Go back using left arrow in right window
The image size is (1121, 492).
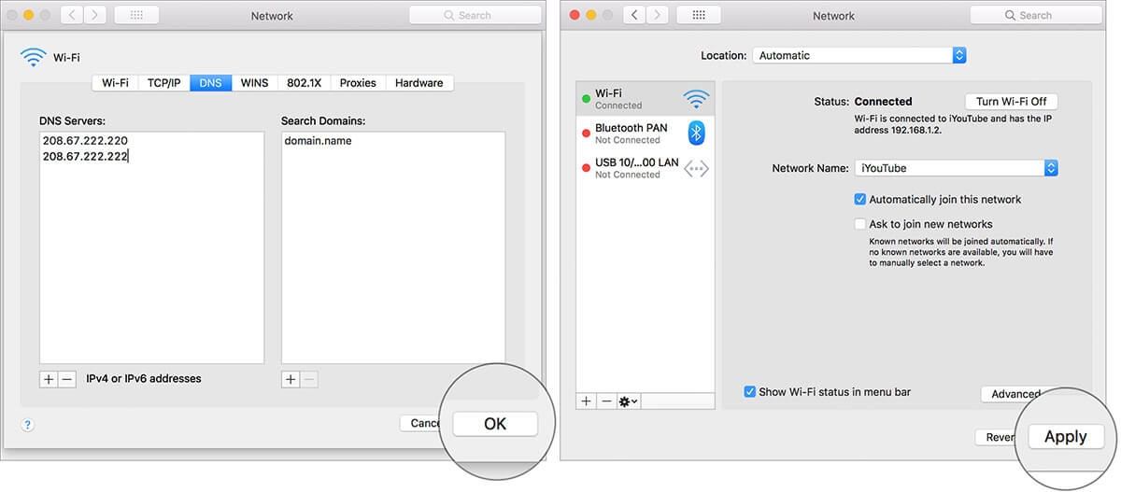636,15
